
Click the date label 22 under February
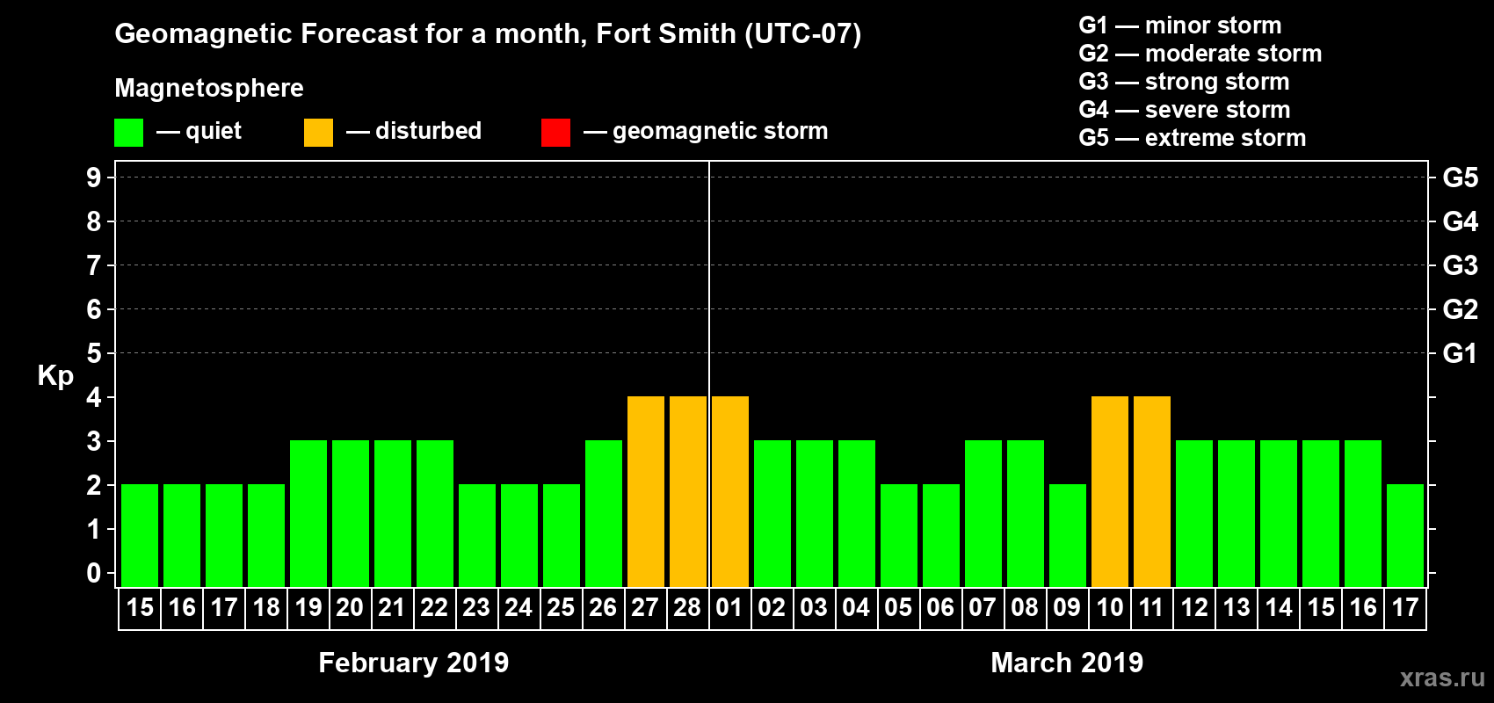(434, 608)
